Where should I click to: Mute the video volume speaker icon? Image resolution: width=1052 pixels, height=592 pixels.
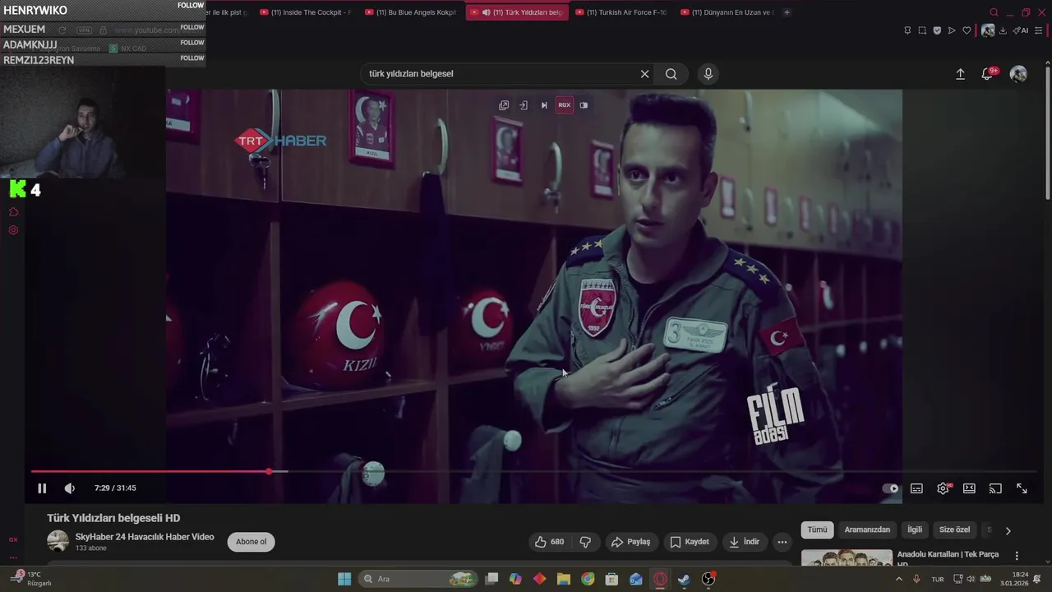tap(70, 488)
